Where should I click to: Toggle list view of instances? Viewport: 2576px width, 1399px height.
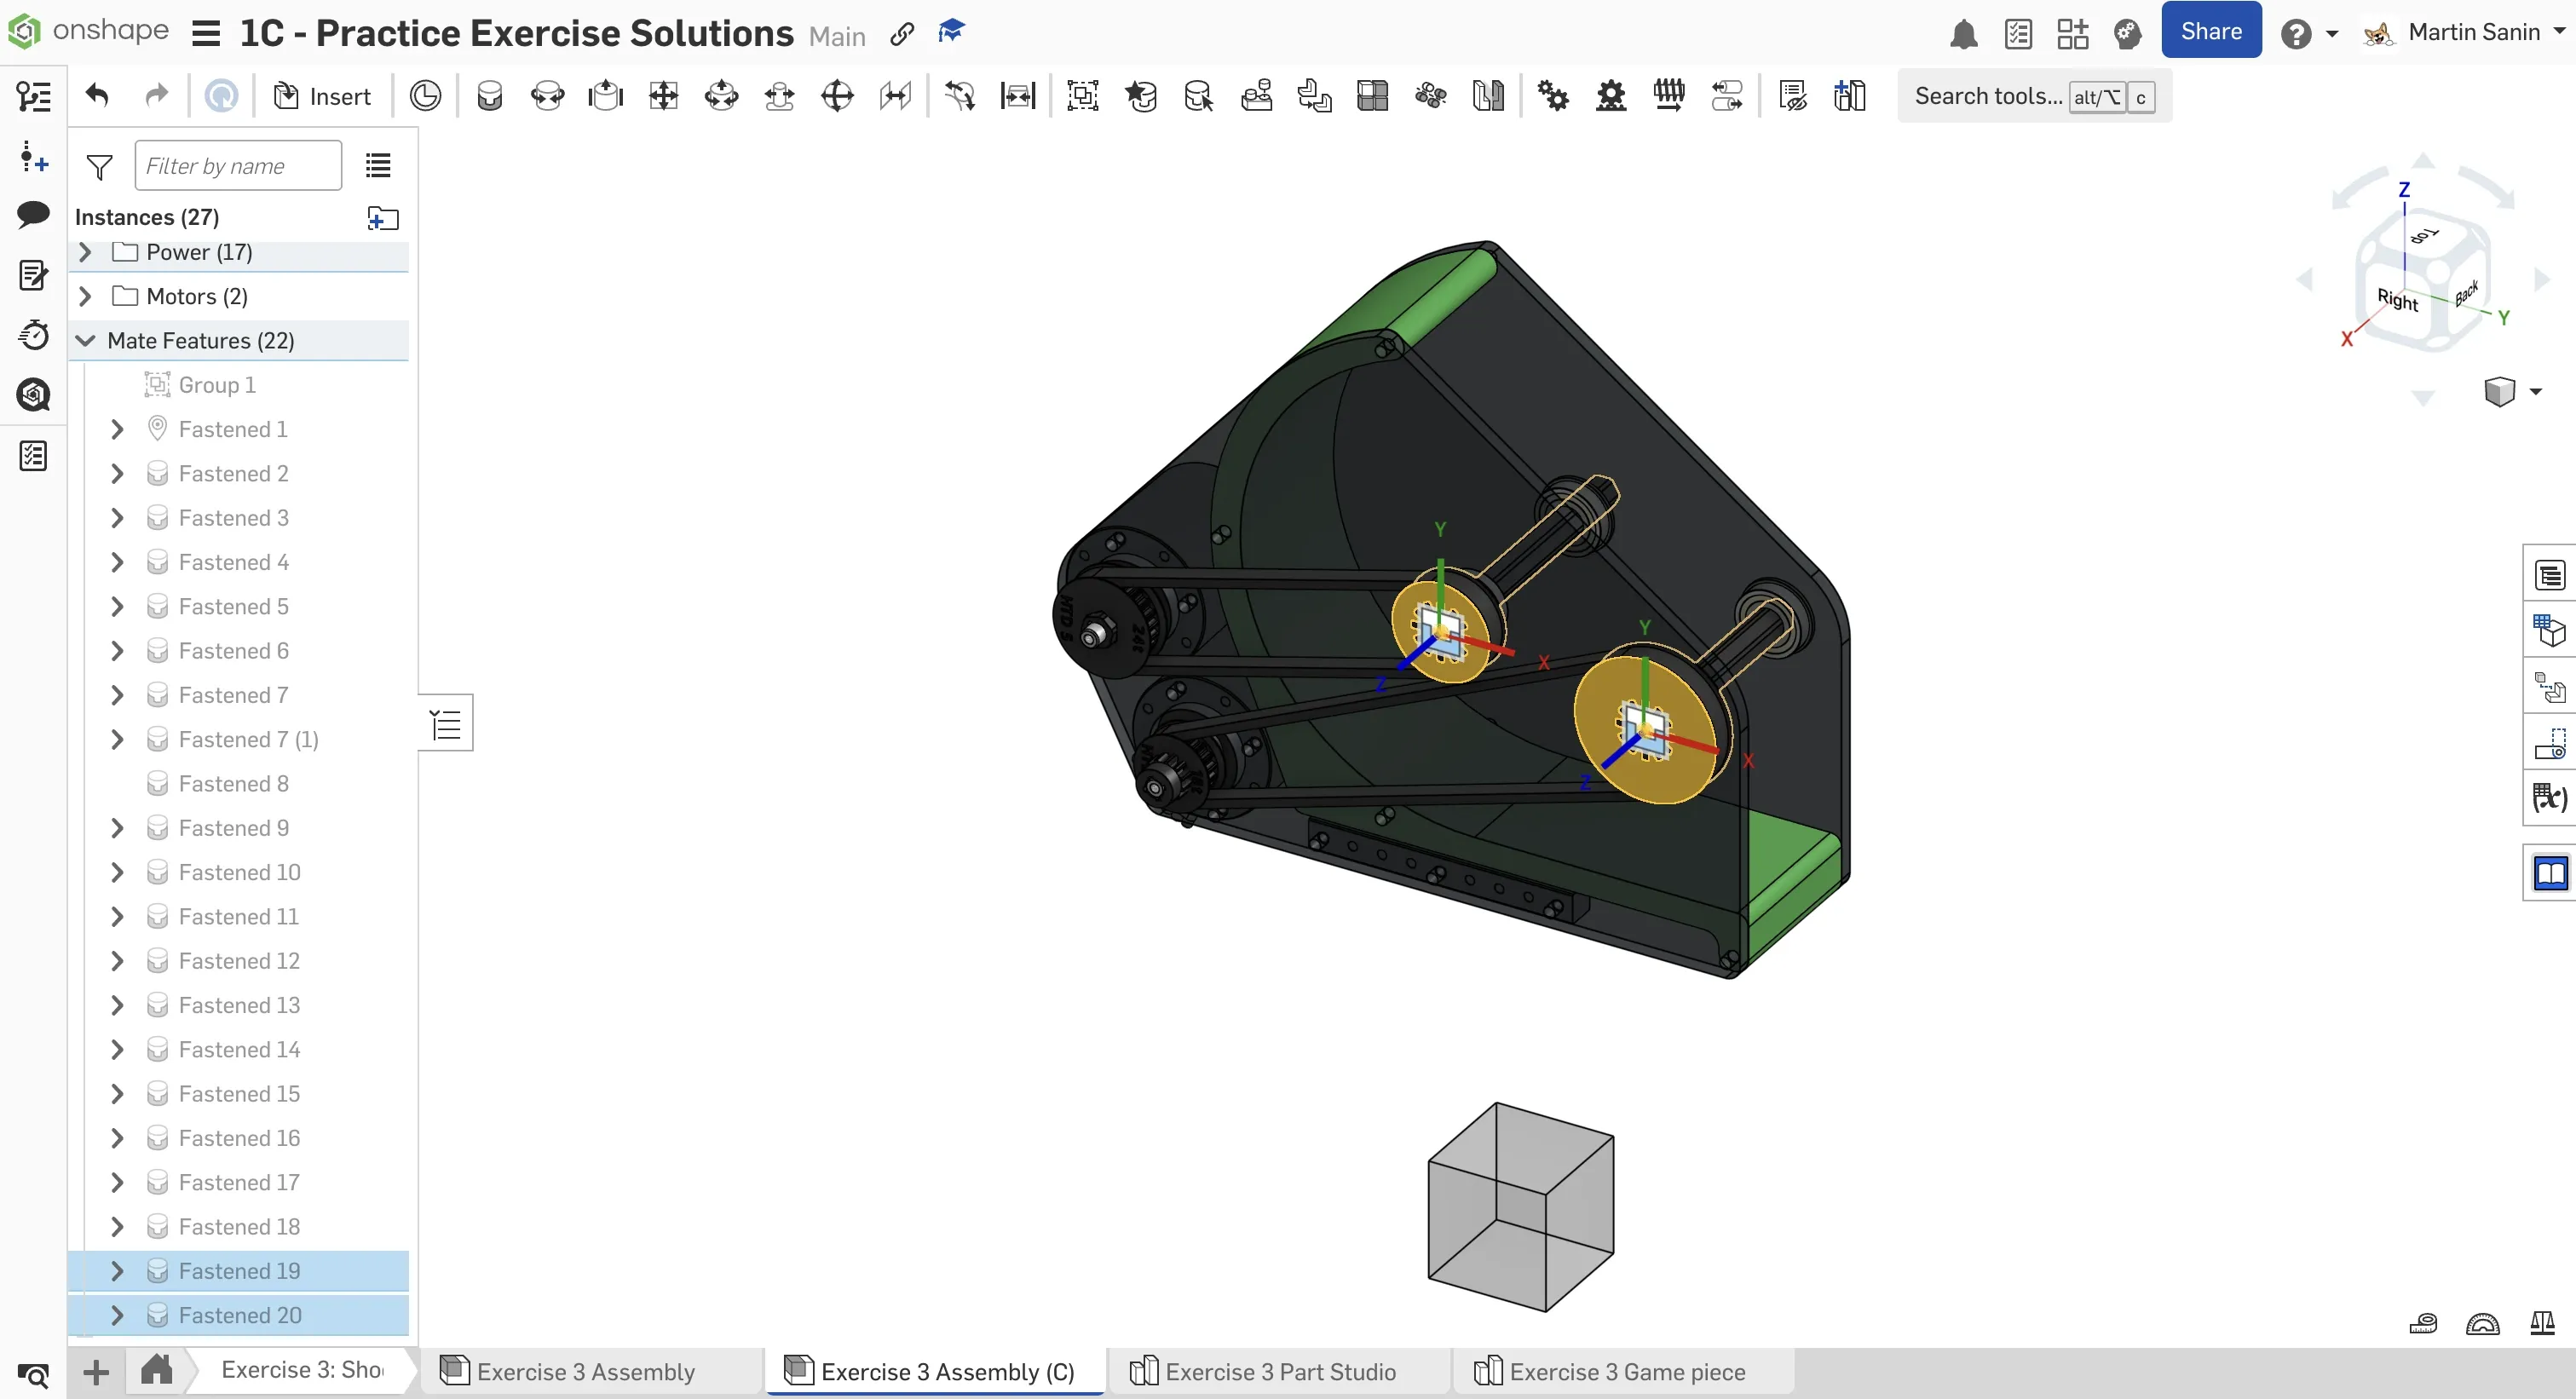point(378,166)
